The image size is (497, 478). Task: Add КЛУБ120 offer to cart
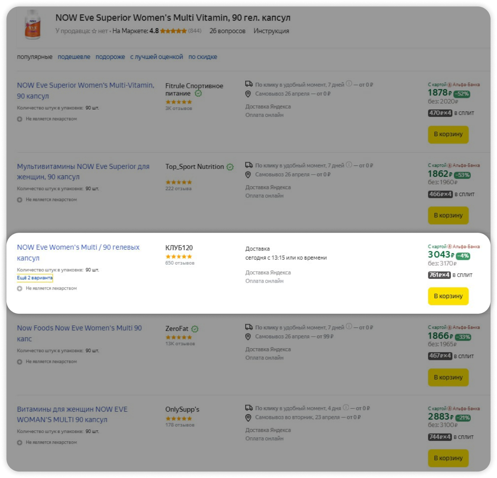point(448,296)
